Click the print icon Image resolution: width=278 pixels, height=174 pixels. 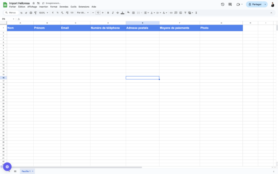coord(31,13)
